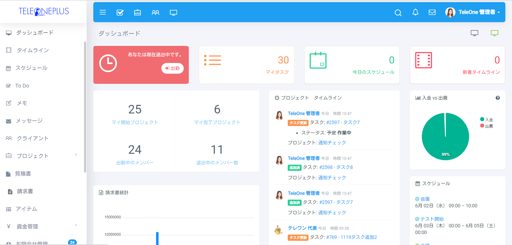Open マイ開始プロジェクト link
Viewport: 512px width, 245px height.
tap(135, 122)
